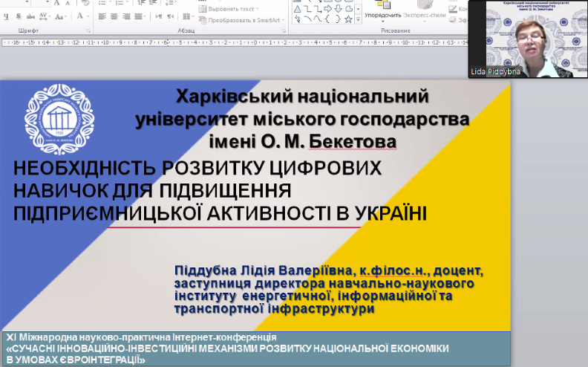The height and width of the screenshot is (367, 588).
Task: Open shape outline (Кон...) option
Action: [x=458, y=9]
